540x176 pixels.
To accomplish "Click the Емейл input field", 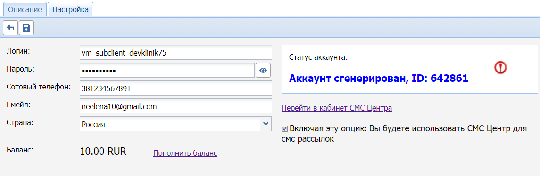I will 175,106.
